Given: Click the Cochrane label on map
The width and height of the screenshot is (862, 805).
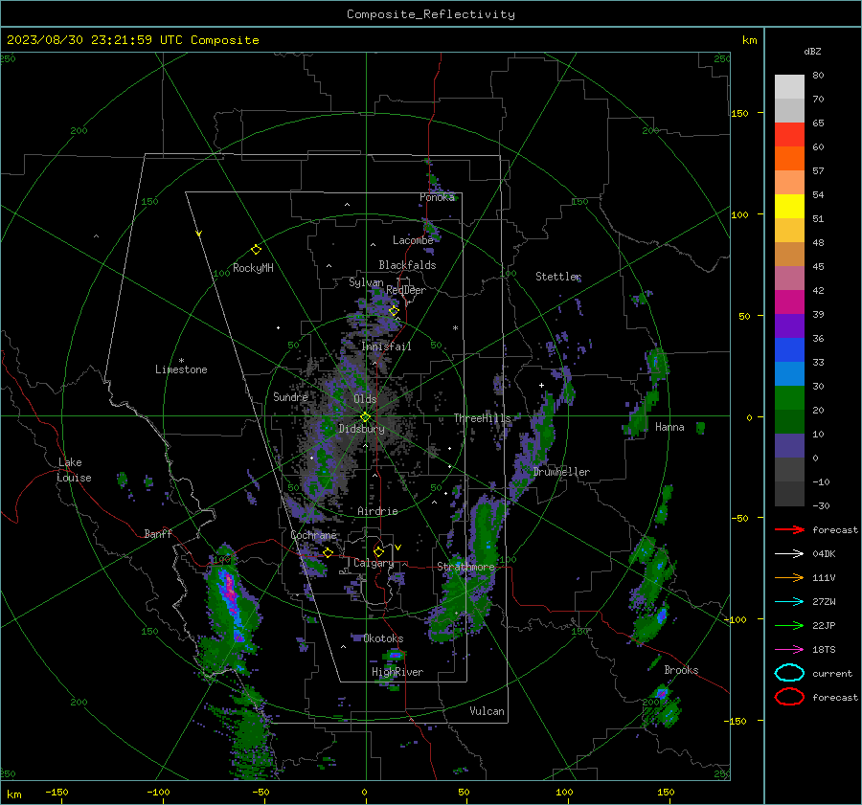Looking at the screenshot, I should (x=313, y=535).
